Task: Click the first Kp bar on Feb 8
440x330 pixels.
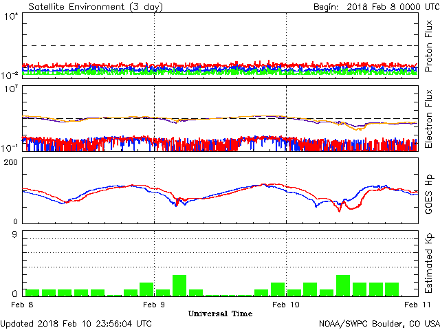Action: [32, 293]
